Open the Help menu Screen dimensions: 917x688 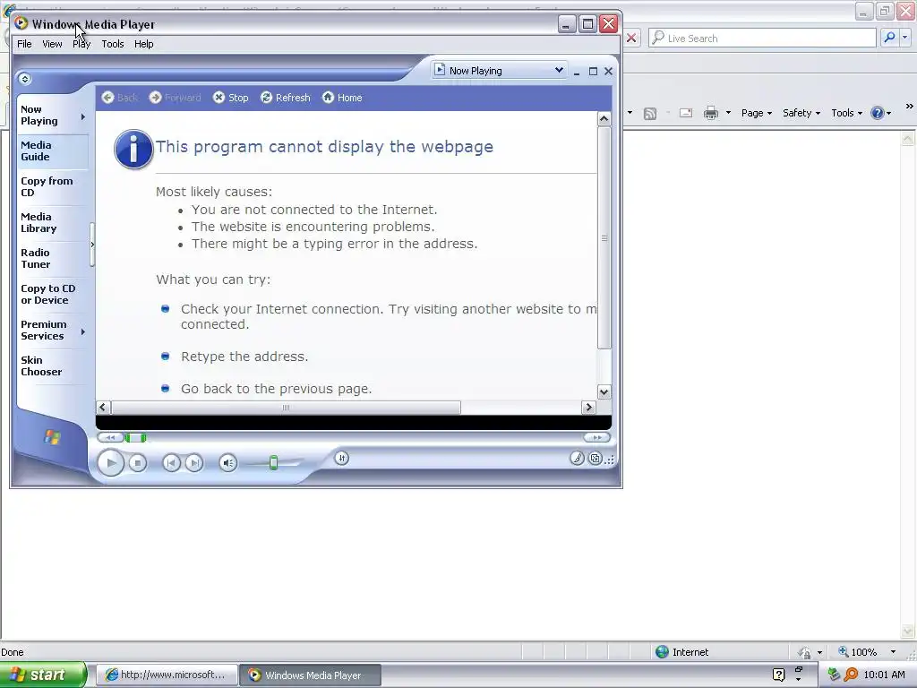(x=143, y=44)
